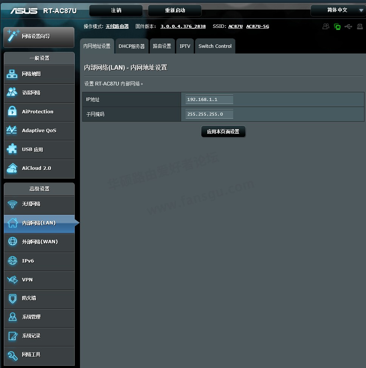Open the 路由设置 tab
Viewport: 366px width, 368px height.
pyautogui.click(x=162, y=46)
